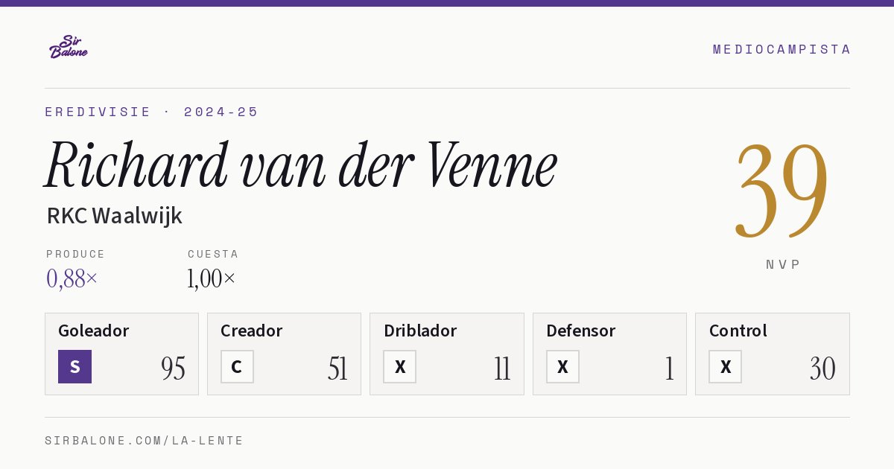Click the Sir Balone logo
The image size is (894, 469).
(69, 47)
